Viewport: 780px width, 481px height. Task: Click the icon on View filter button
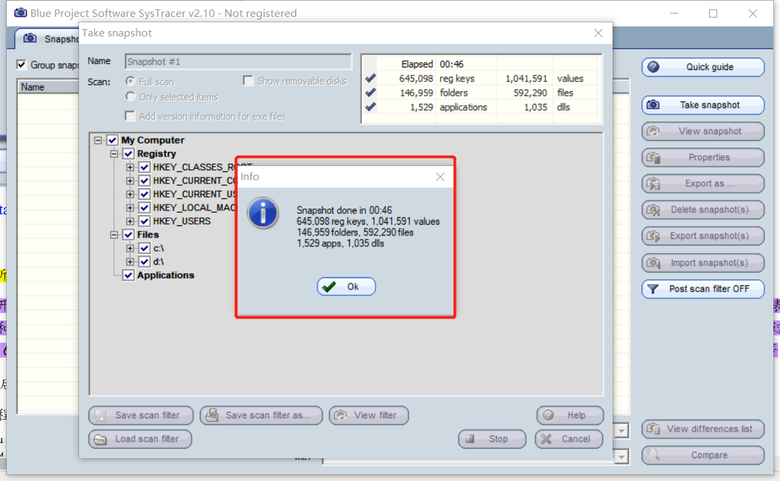pyautogui.click(x=341, y=416)
